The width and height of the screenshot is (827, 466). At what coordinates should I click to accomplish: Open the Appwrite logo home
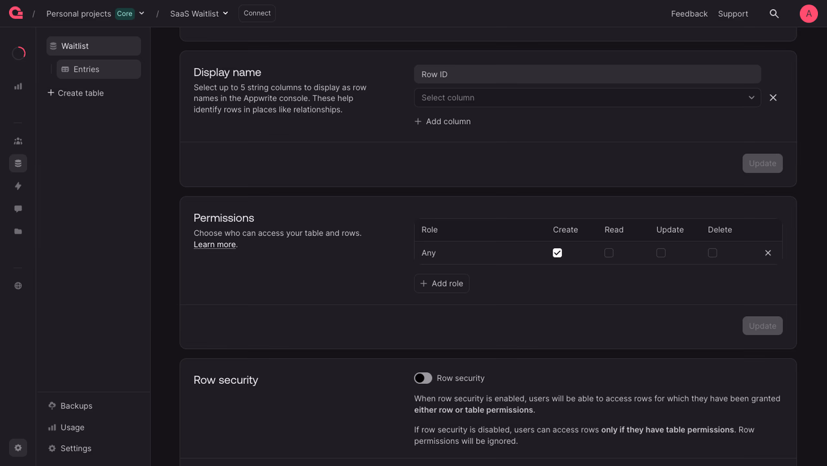[x=16, y=13]
